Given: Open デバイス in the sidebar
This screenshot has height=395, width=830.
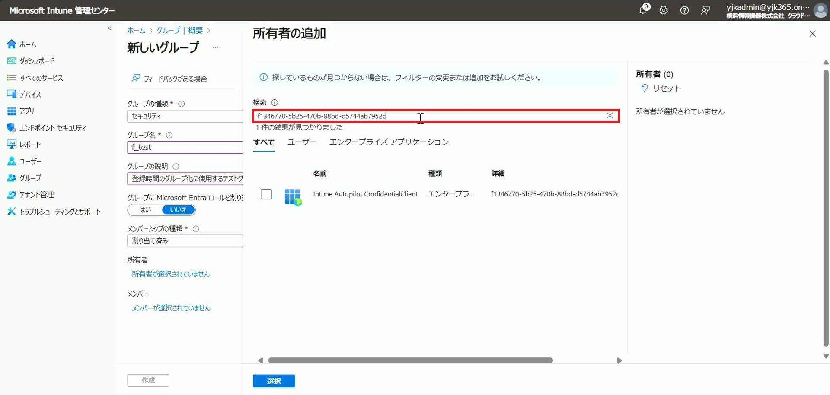Looking at the screenshot, I should pos(24,94).
